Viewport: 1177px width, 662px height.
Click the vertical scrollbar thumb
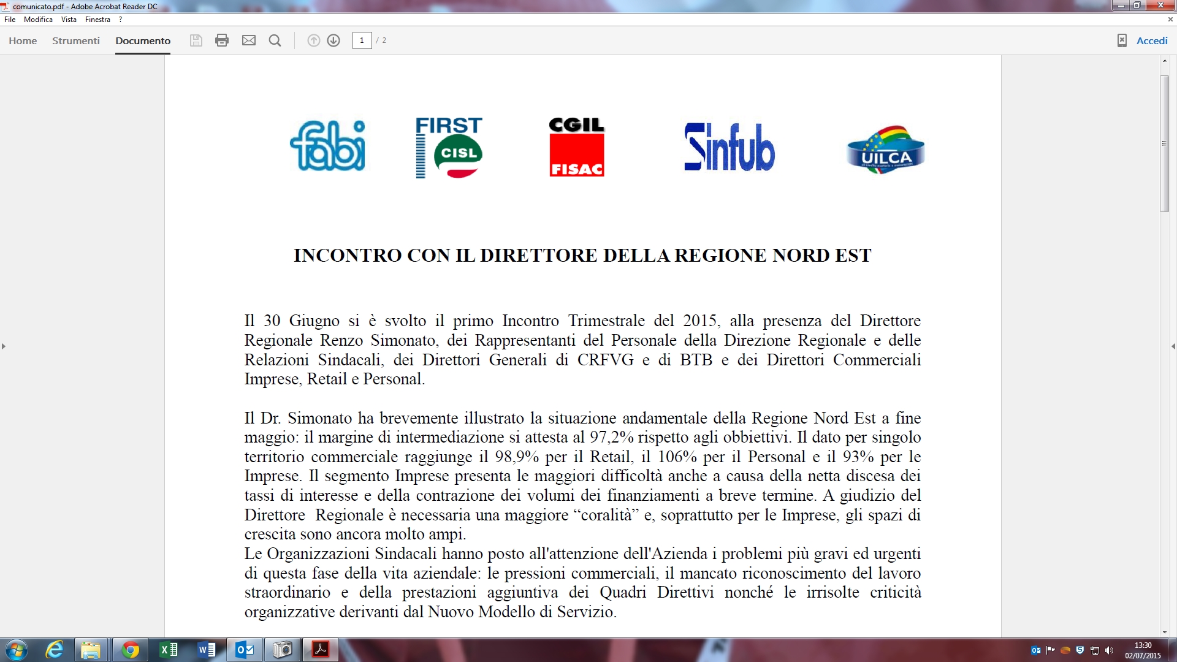tap(1164, 144)
